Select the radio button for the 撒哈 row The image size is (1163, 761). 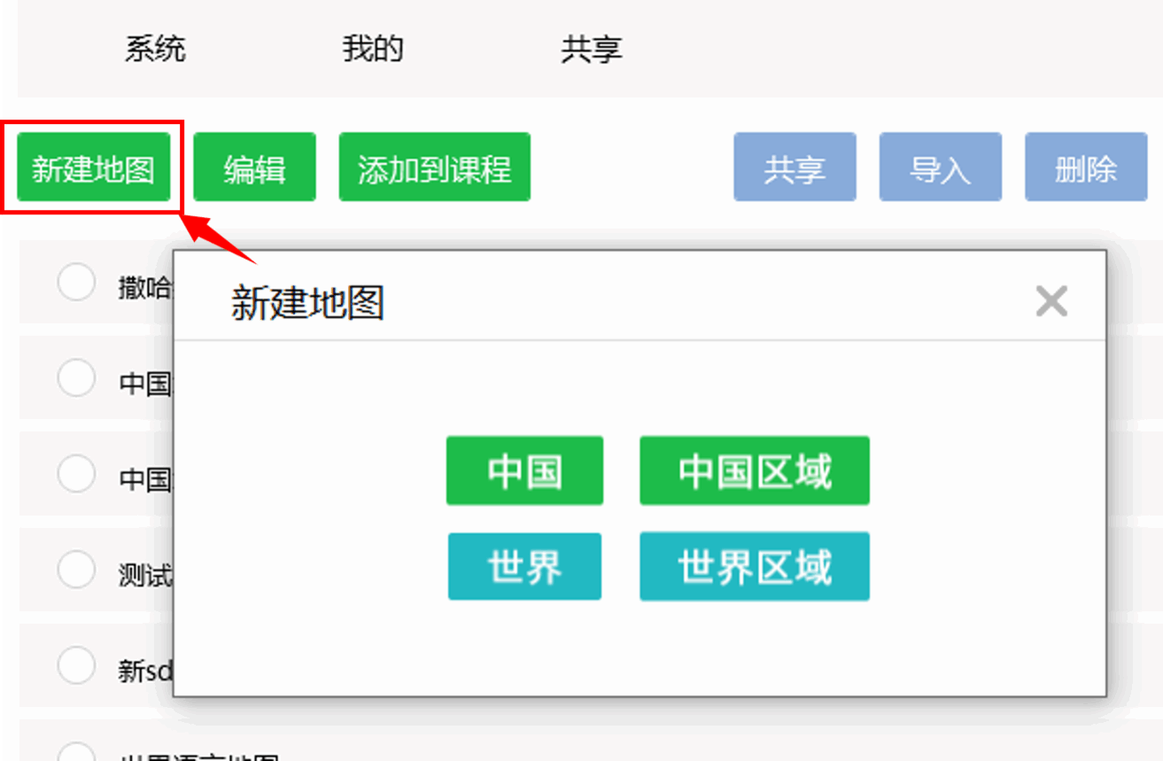[76, 283]
